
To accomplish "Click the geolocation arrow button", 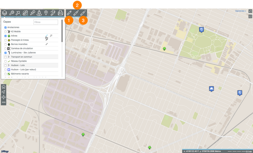I will coord(4,92).
